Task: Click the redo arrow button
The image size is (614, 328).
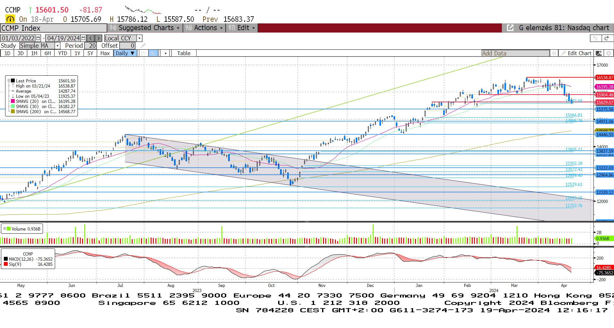Action: (x=607, y=38)
